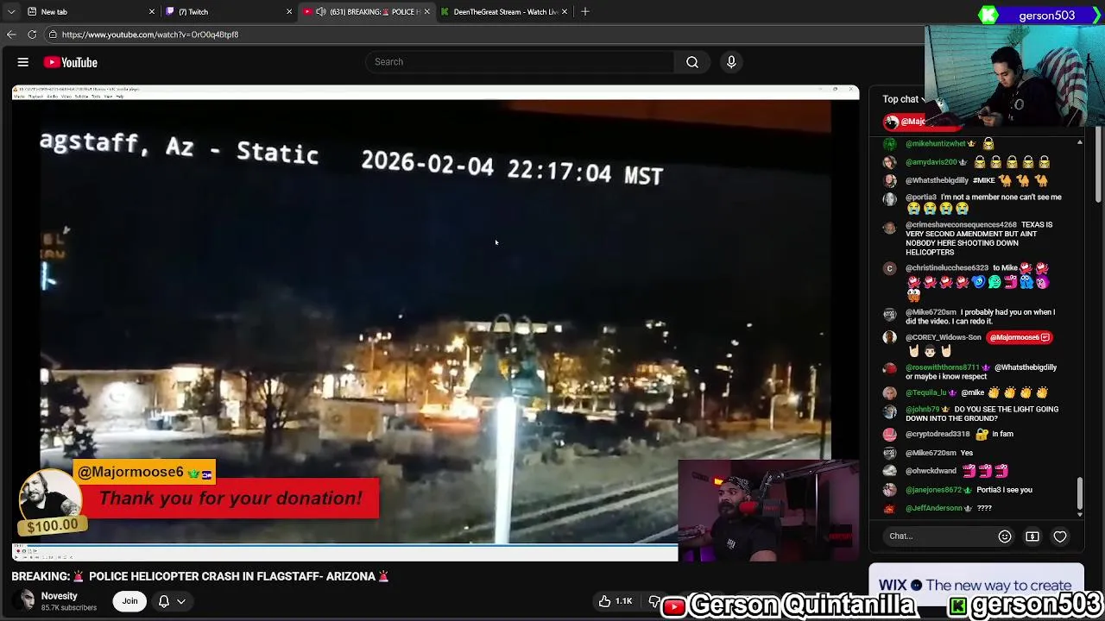Open a new tab with plus button

[585, 11]
